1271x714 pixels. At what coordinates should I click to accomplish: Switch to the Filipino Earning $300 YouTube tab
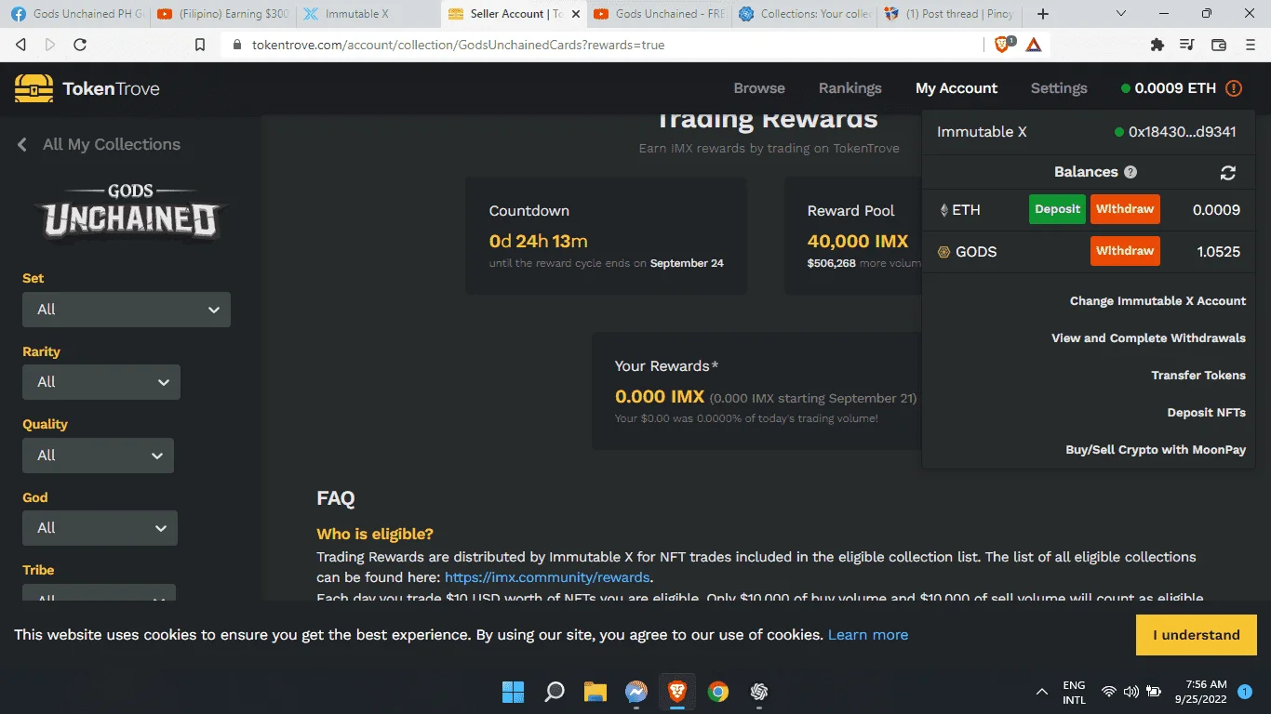[221, 14]
